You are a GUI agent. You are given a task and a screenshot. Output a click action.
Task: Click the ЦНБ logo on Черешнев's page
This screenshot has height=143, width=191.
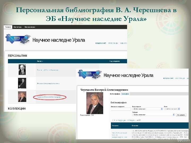pos(90,74)
